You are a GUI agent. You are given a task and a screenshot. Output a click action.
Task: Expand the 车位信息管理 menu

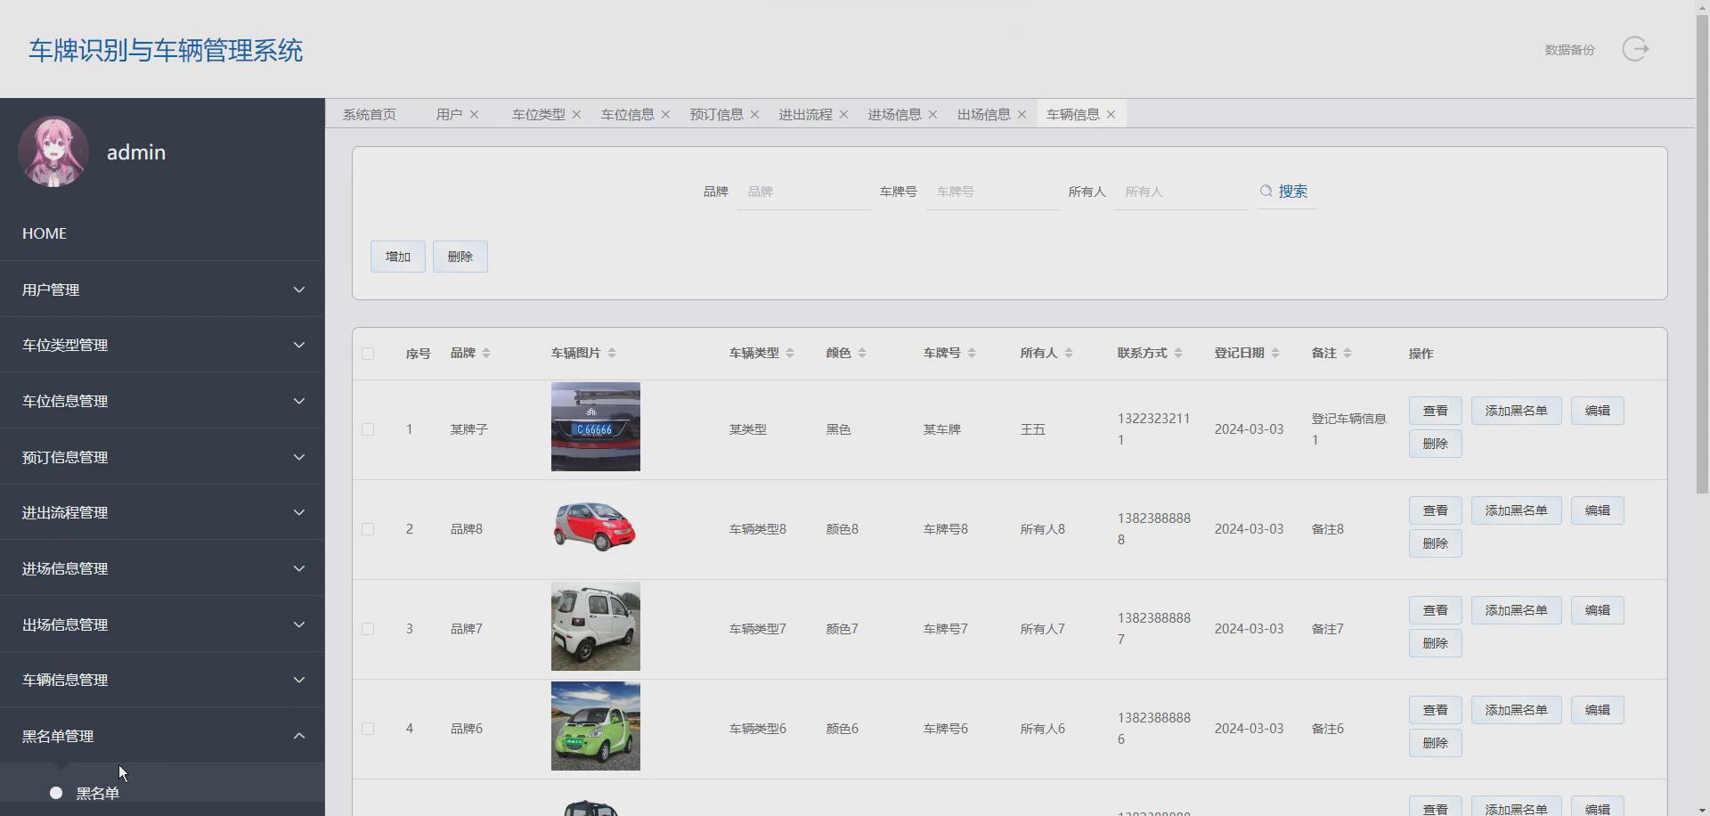click(x=162, y=401)
